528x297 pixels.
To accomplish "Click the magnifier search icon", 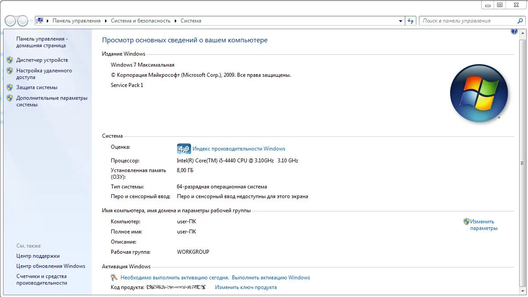I will [x=520, y=21].
